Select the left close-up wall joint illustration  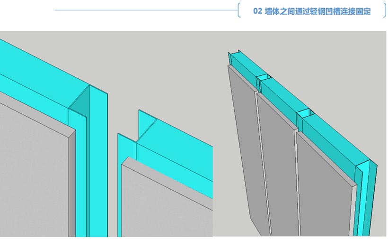[x=106, y=134]
